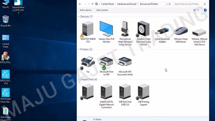Screen dimensions: 215x121
Task: Collapse the Printers (3) group
Action: [x=79, y=49]
